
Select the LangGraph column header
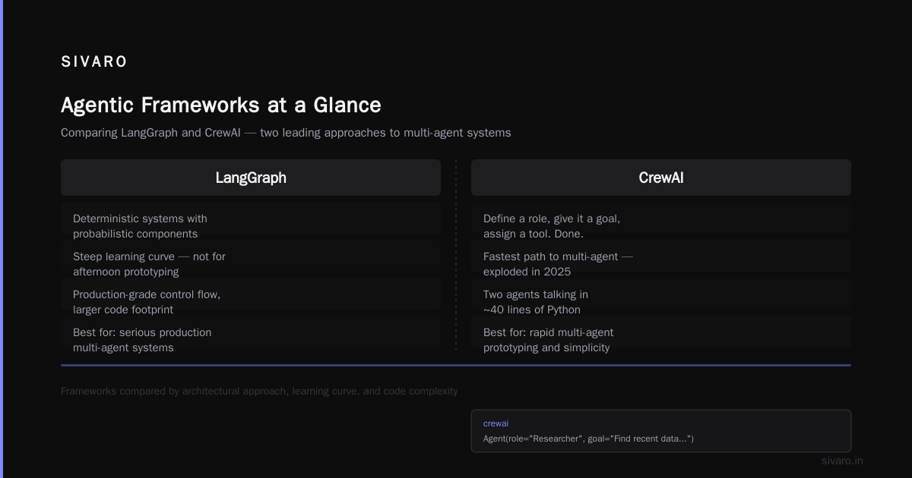[251, 178]
